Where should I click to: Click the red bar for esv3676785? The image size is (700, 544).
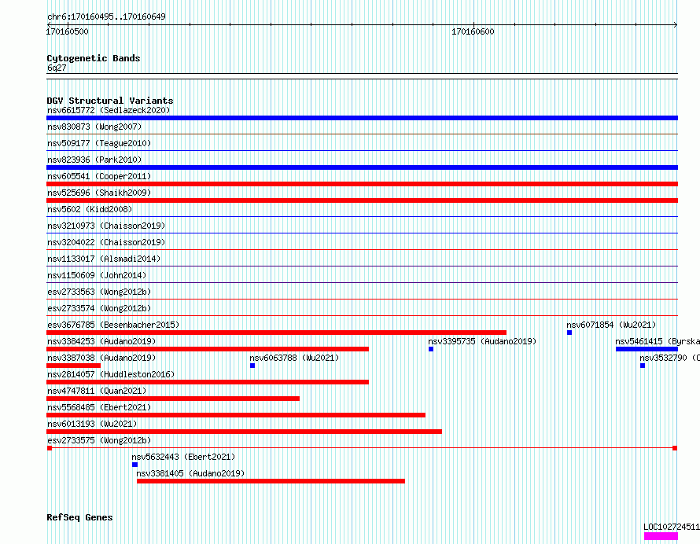tap(276, 333)
